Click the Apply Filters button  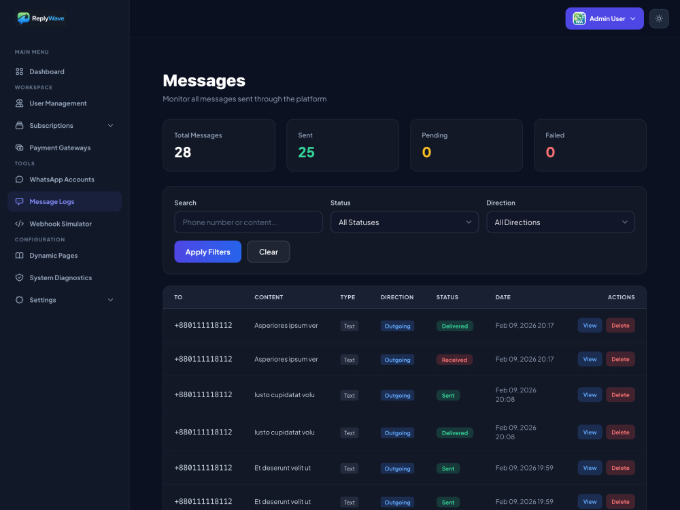pos(207,252)
